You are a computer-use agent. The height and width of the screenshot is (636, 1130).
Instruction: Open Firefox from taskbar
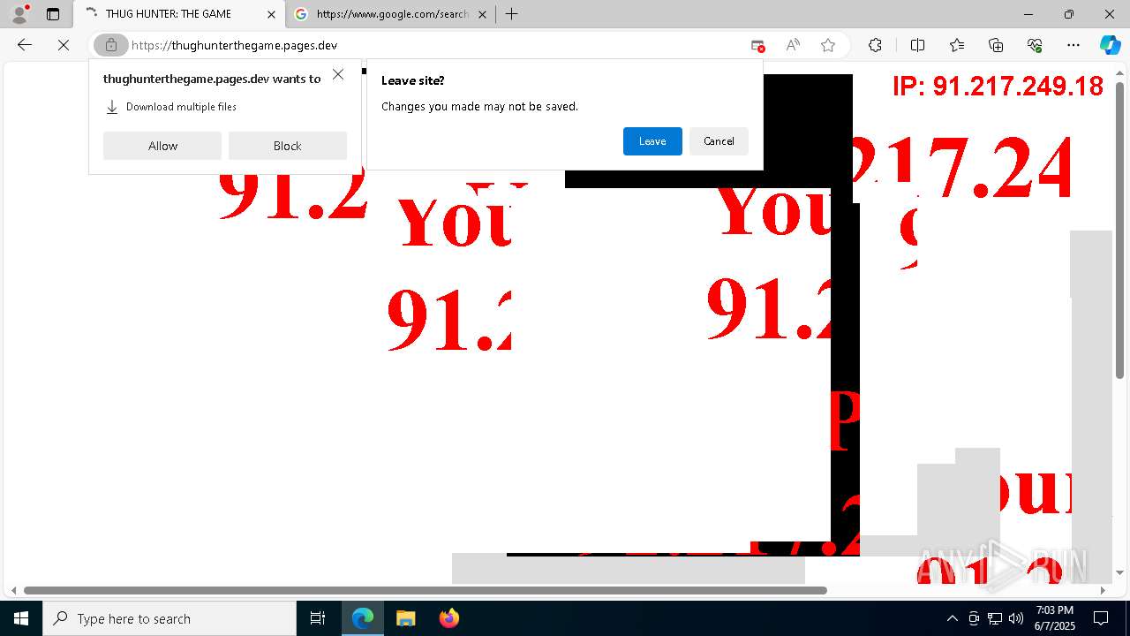click(448, 618)
